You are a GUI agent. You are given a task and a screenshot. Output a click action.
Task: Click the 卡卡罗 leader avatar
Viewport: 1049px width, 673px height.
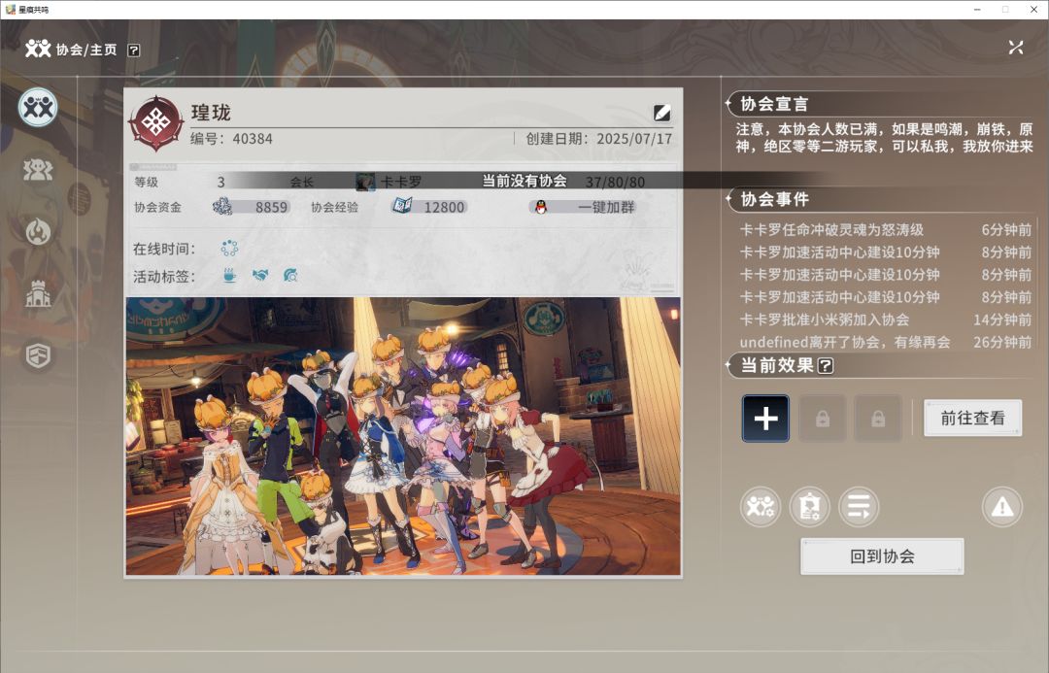coord(365,182)
